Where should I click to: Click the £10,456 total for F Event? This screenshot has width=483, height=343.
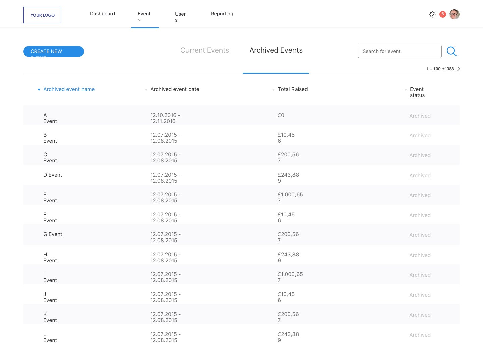[286, 218]
